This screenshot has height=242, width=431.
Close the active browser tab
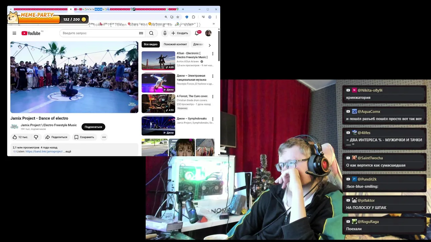71,9
